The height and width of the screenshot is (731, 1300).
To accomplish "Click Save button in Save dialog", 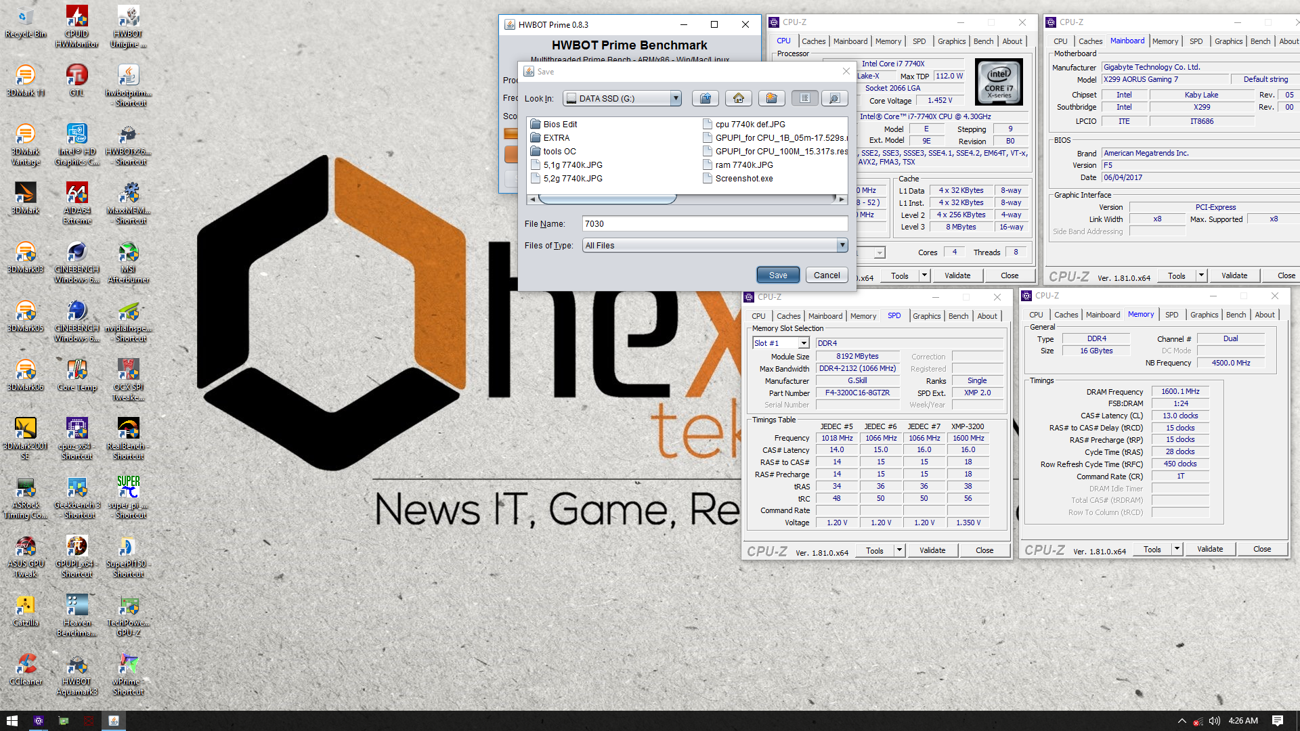I will pos(778,275).
